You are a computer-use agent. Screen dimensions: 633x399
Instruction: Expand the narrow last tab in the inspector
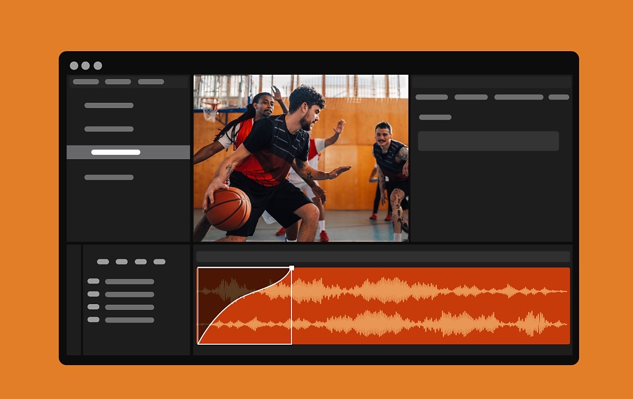[559, 97]
